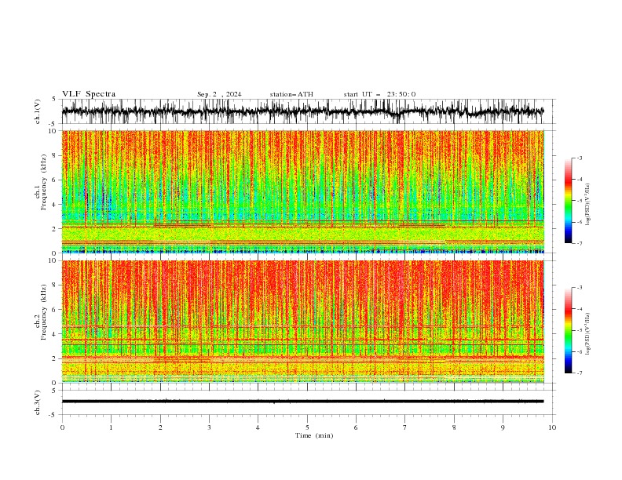
Task: Click the ch.3 voltage waveform trace
Action: coord(303,402)
